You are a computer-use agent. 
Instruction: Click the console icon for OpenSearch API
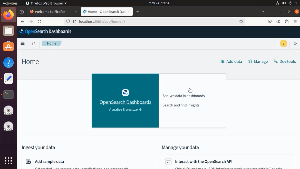168,162
